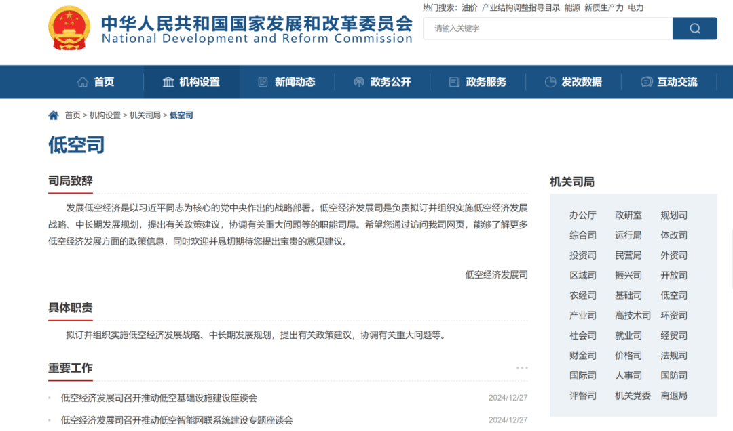
Task: Click the building icon for 机构设置
Action: pos(168,81)
